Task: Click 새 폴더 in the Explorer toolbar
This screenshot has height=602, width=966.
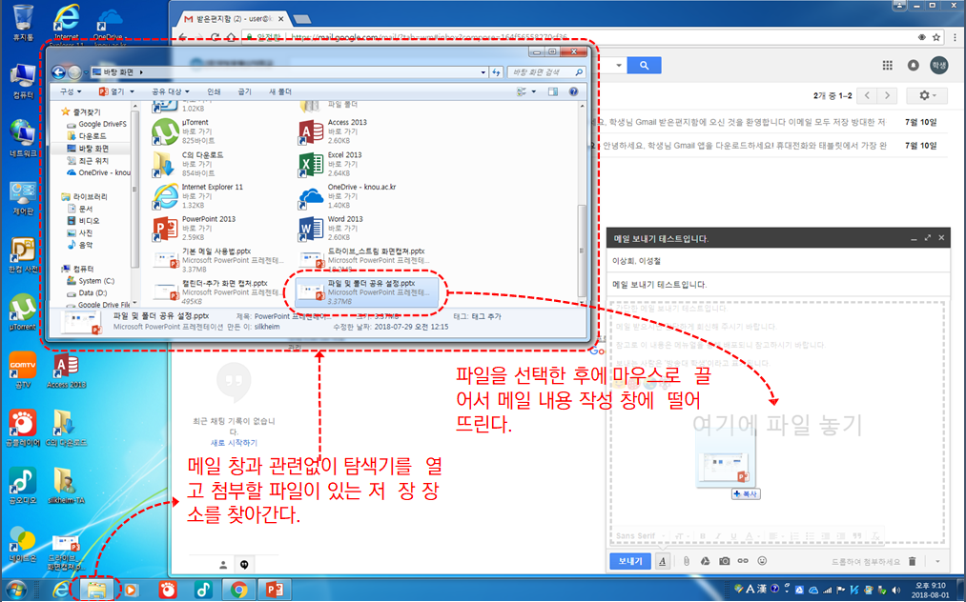Action: [279, 91]
